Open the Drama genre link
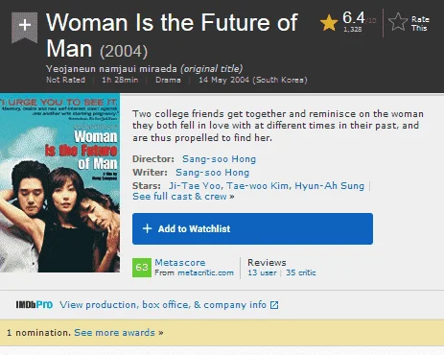The image size is (444, 355). tap(168, 80)
